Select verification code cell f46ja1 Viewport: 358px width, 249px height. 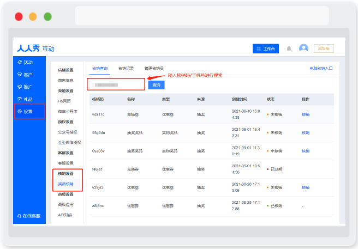(x=97, y=169)
